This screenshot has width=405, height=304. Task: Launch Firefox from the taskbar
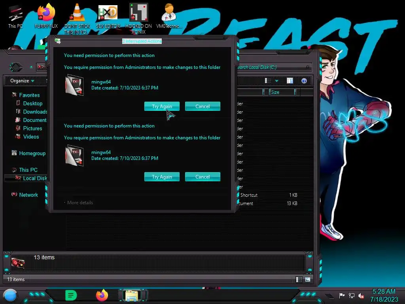click(x=102, y=295)
